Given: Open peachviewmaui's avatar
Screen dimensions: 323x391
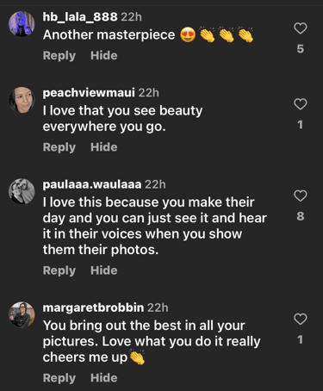Looking at the screenshot, I should [22, 100].
